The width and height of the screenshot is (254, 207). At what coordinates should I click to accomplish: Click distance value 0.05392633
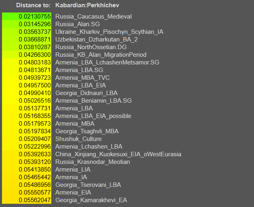35,154
